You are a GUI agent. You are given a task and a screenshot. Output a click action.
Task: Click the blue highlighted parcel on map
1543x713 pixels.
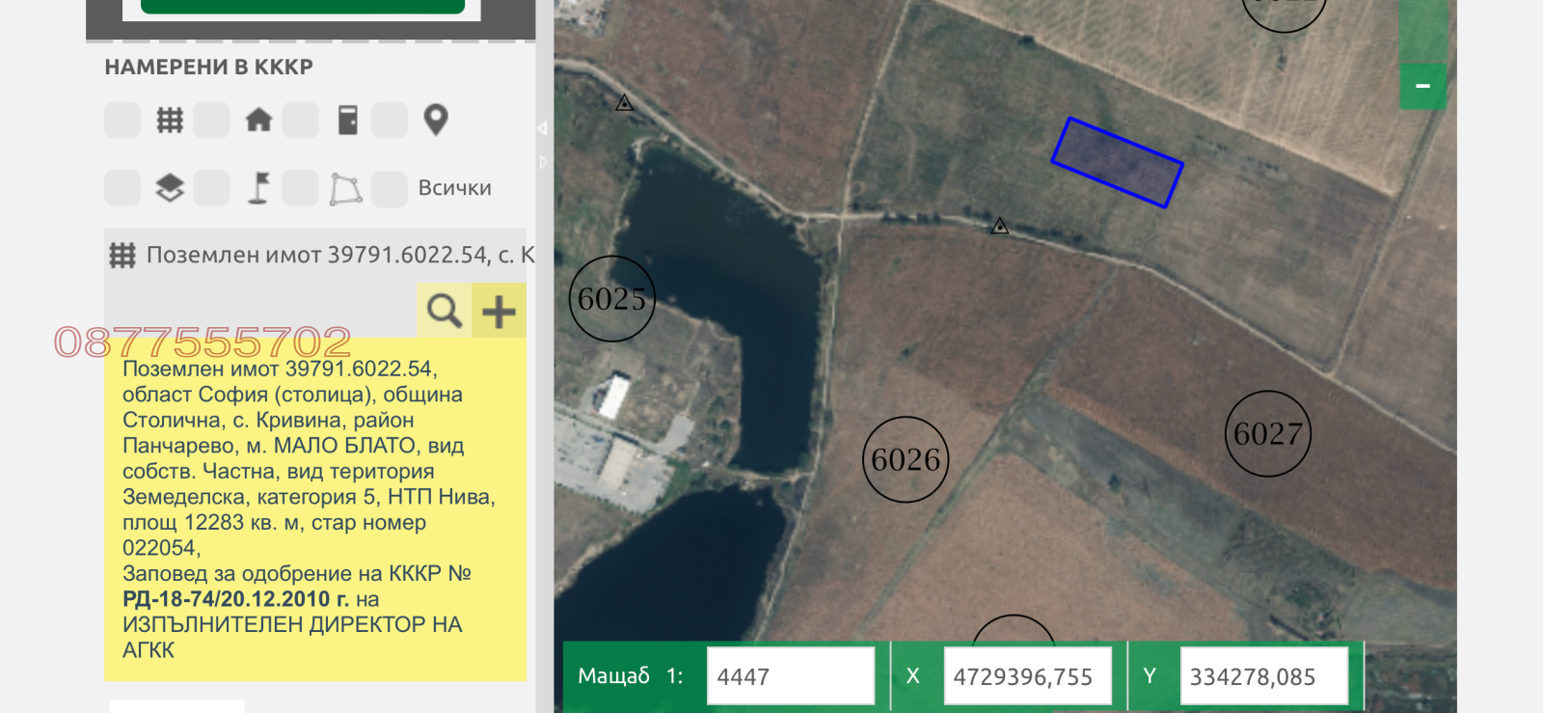pyautogui.click(x=1117, y=163)
